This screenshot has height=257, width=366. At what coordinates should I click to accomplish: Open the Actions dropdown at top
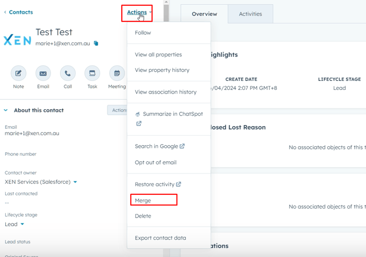click(139, 12)
